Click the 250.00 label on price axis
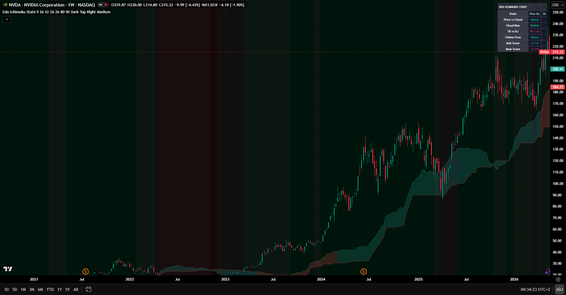 pyautogui.click(x=558, y=12)
